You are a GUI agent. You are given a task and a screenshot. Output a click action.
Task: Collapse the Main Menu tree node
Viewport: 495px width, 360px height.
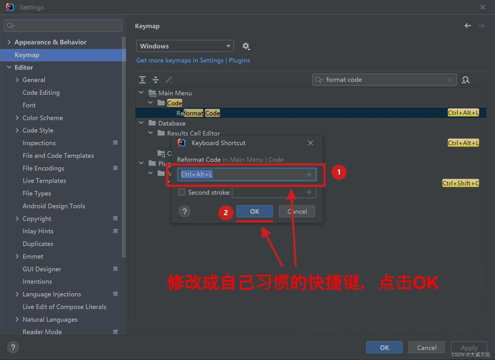pyautogui.click(x=141, y=92)
